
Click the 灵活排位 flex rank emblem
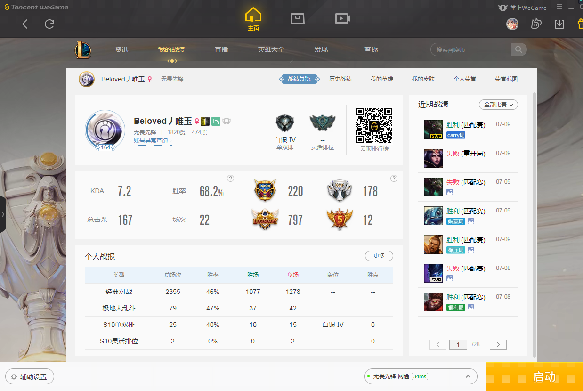click(x=323, y=123)
